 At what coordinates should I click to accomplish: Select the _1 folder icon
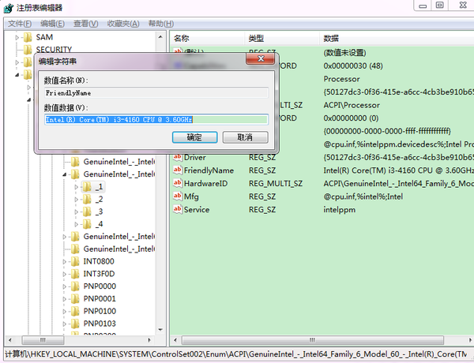point(87,187)
